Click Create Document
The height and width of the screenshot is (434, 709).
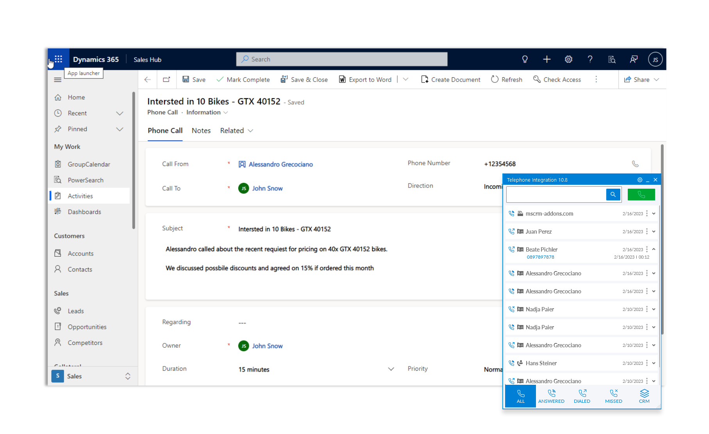coord(450,80)
